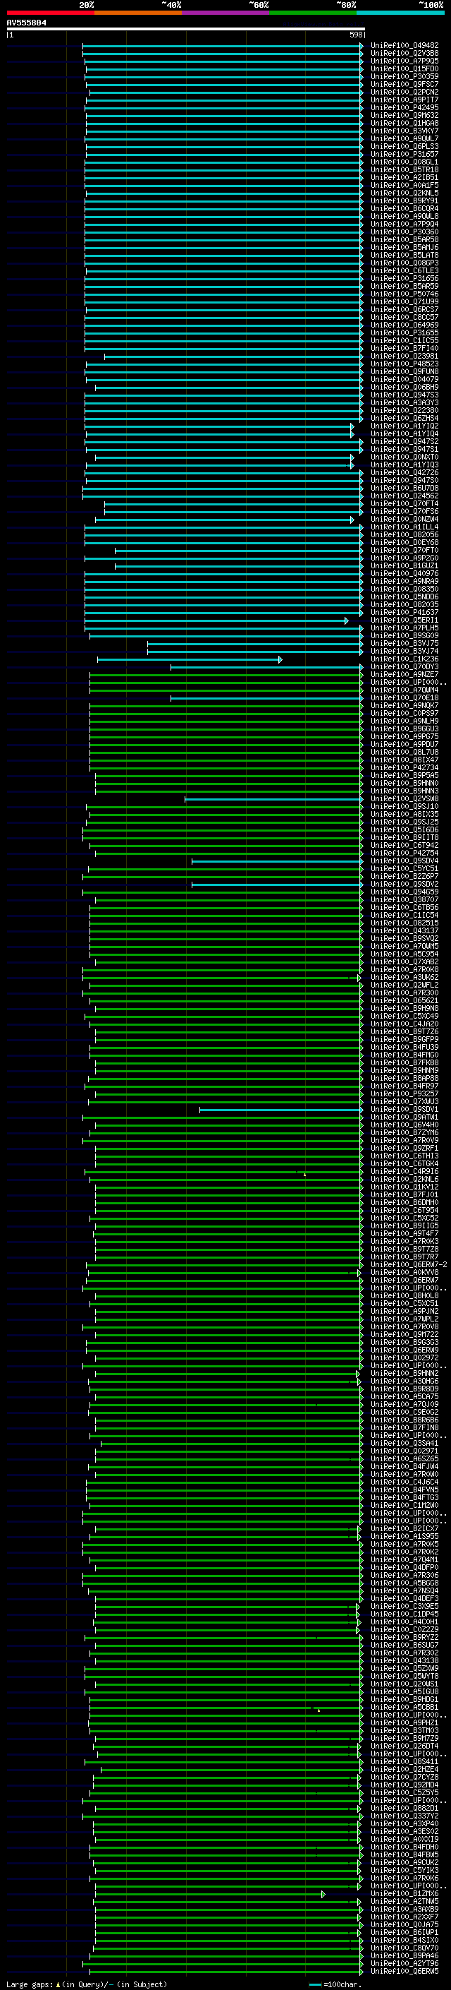
Task: Choose hit UniRef100_B4FBW5
Action: [404, 1854]
